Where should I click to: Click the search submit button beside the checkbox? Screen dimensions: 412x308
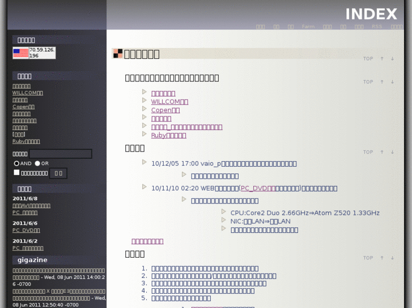coord(58,173)
